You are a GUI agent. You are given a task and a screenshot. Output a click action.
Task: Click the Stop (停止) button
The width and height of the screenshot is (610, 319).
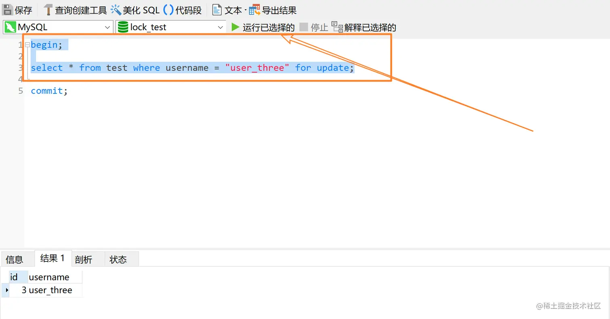click(314, 27)
